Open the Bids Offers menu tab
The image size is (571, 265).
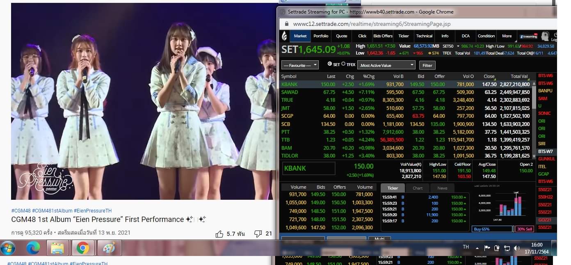[383, 36]
